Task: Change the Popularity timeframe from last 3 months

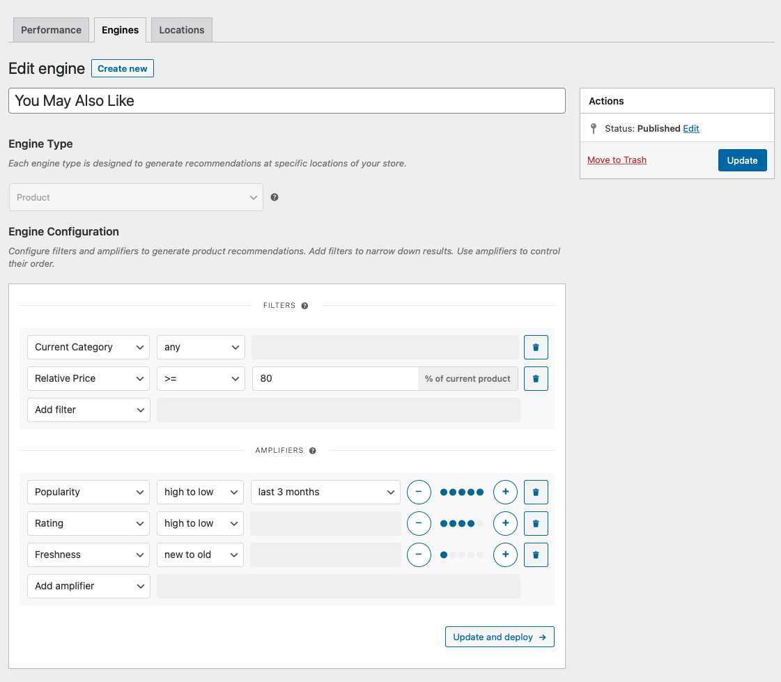Action: coord(325,492)
